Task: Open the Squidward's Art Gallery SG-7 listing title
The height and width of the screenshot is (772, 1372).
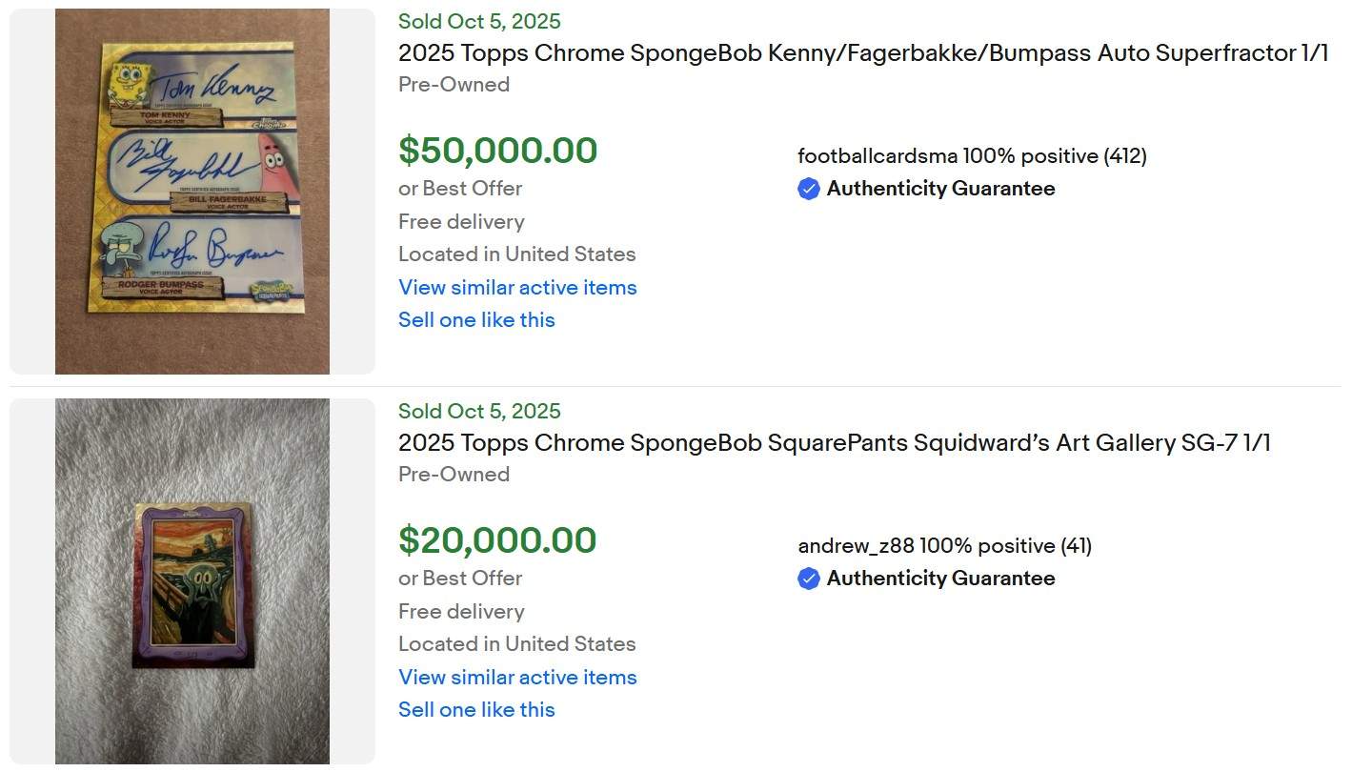Action: [x=834, y=443]
